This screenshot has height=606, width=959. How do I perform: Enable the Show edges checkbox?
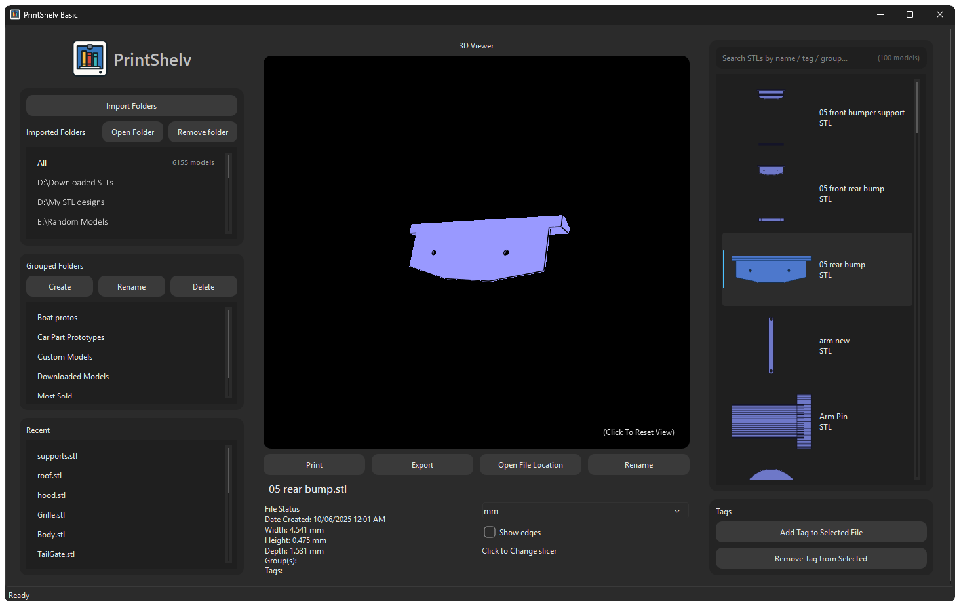click(x=490, y=532)
